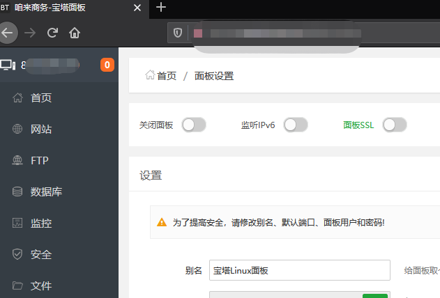Viewport: 440px width, 298px height.
Task: Click the 首页 breadcrumb link
Action: (x=167, y=76)
